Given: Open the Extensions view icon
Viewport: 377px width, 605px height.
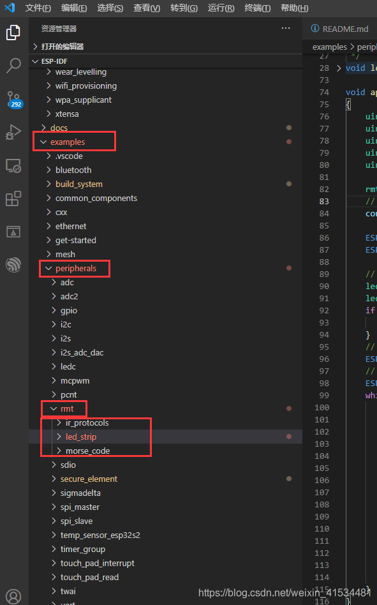Looking at the screenshot, I should (x=13, y=198).
